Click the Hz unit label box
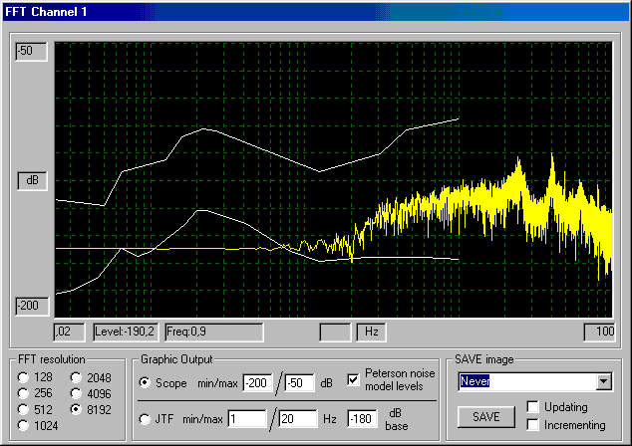632x446 pixels. pos(371,333)
